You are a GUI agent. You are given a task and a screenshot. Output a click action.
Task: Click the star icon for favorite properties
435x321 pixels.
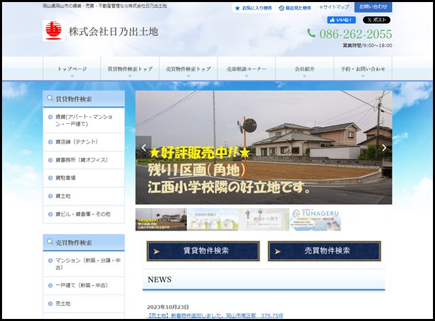point(237,8)
